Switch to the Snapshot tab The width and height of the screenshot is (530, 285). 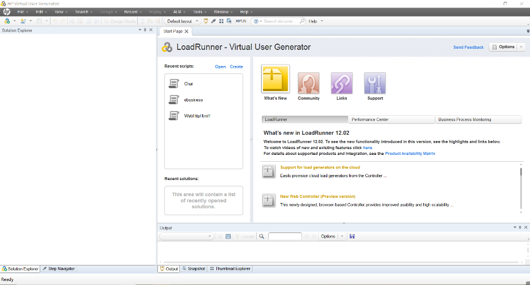[194, 269]
